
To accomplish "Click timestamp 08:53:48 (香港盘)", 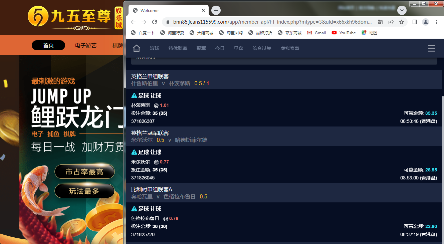I will click(419, 121).
